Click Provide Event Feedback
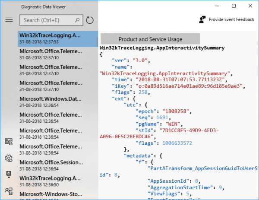Viewport: 259px width, 200px height. [x=227, y=19]
